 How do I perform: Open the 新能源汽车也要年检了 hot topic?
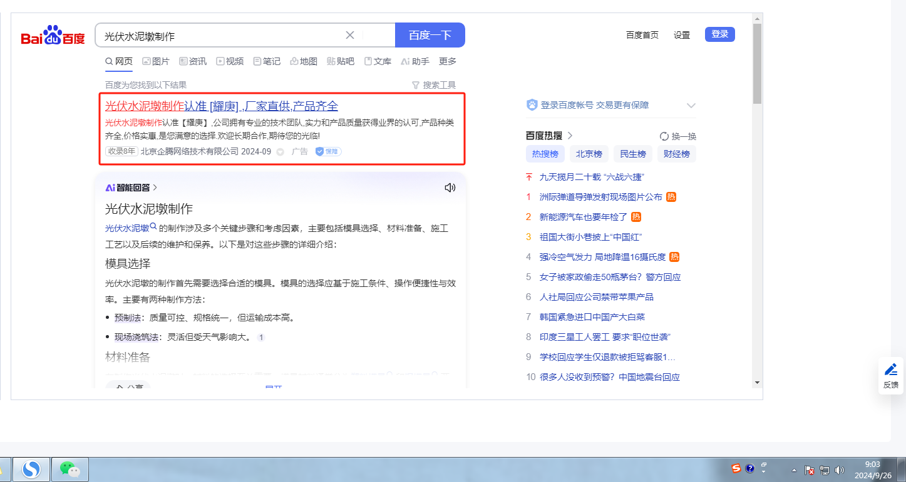(x=583, y=217)
